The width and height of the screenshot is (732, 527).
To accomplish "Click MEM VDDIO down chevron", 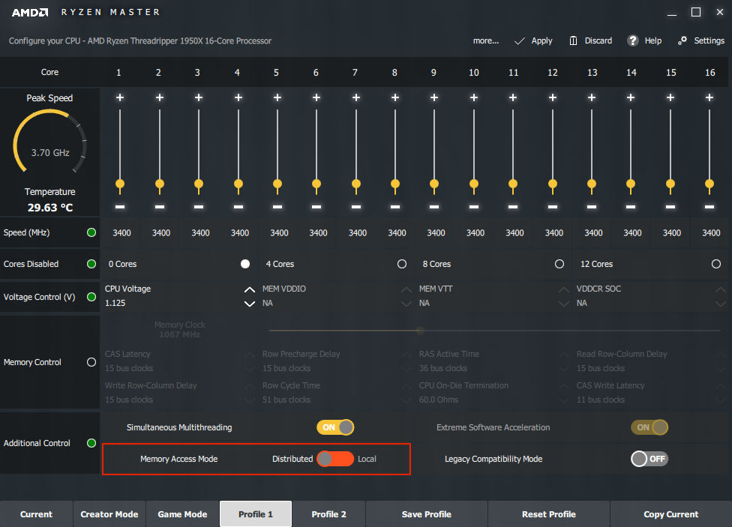I will point(406,304).
